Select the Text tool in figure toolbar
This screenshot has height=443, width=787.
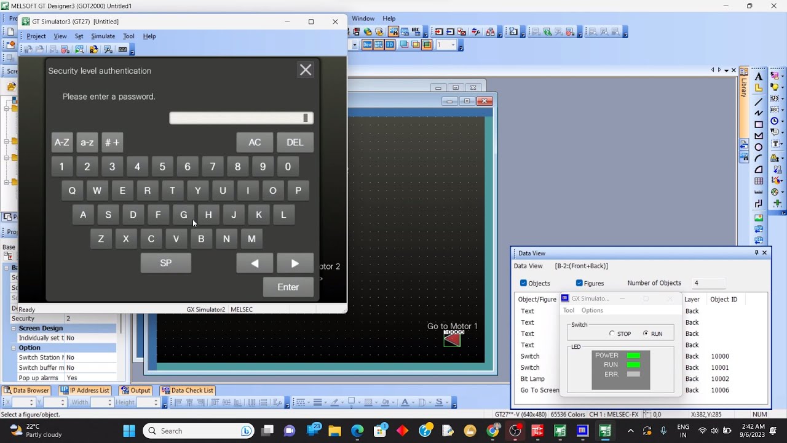pyautogui.click(x=759, y=76)
